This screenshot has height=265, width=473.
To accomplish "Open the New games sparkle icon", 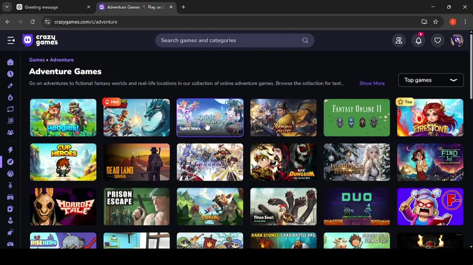I will [x=10, y=86].
